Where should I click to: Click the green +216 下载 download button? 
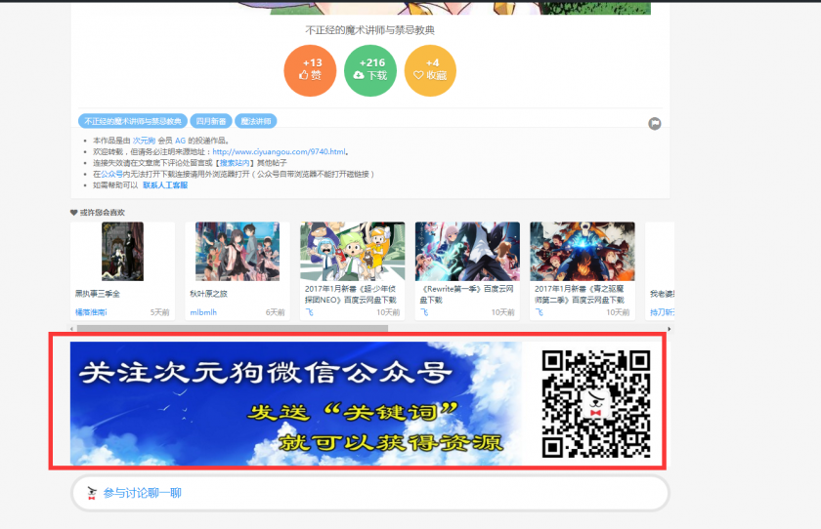click(x=370, y=70)
